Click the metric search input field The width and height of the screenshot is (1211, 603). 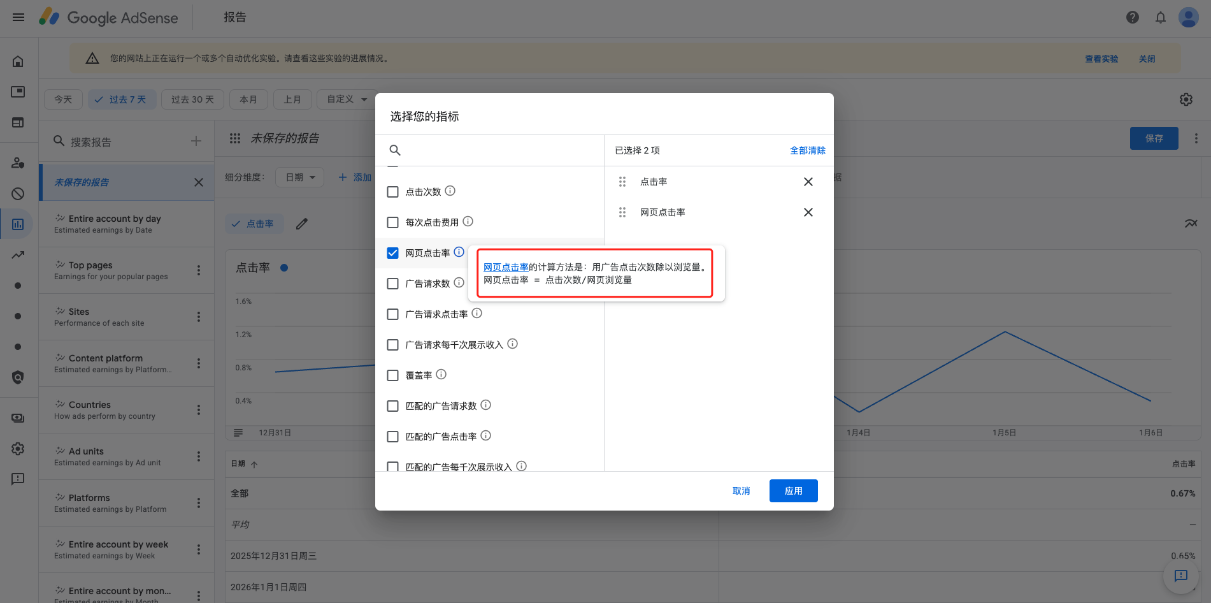(x=500, y=150)
